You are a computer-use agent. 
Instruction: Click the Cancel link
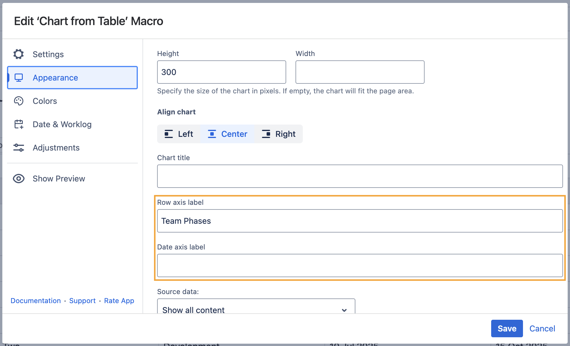pyautogui.click(x=542, y=328)
